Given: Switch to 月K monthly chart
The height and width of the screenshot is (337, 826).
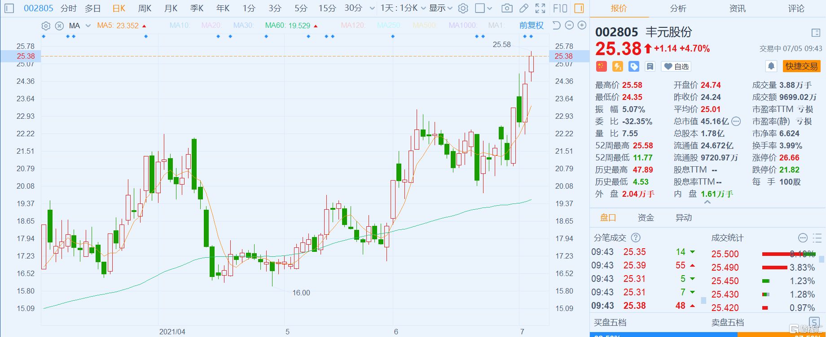Looking at the screenshot, I should [171, 8].
